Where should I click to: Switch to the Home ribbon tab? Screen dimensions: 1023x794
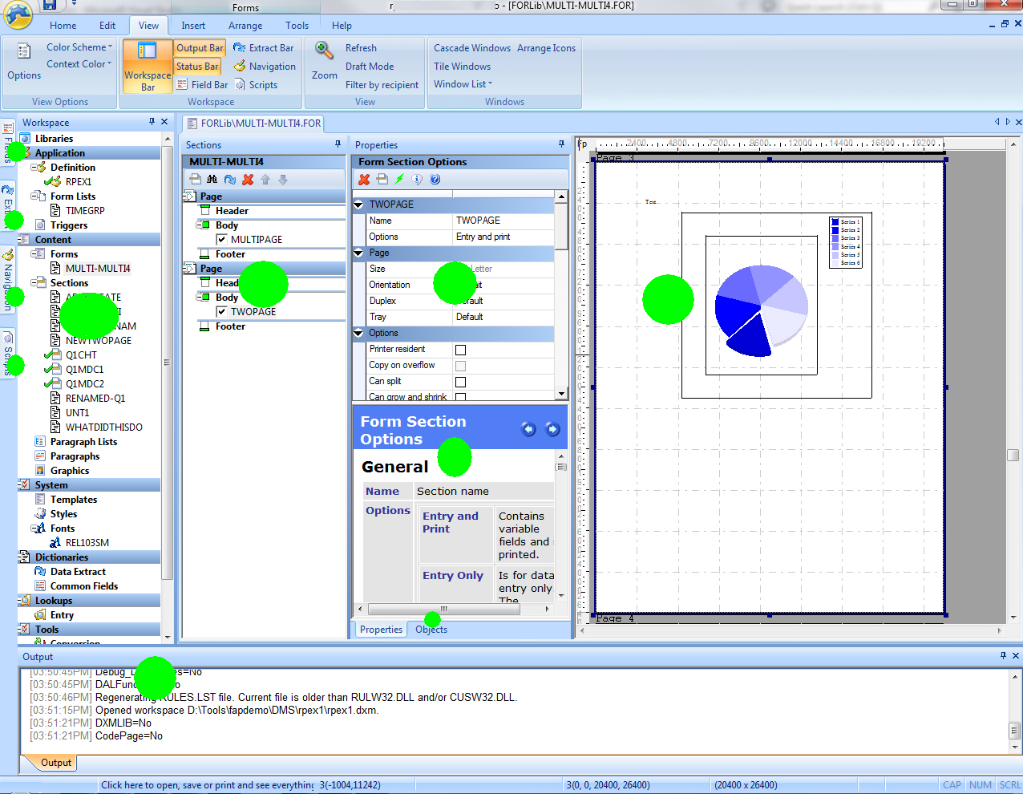[63, 26]
